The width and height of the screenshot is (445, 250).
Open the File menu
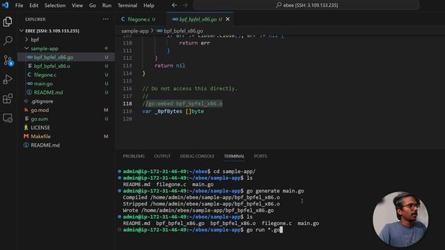tap(19, 6)
